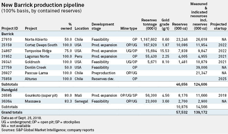The image size is (228, 134).
Task: Select the Cortez Deeps South row
Action: (x=114, y=45)
